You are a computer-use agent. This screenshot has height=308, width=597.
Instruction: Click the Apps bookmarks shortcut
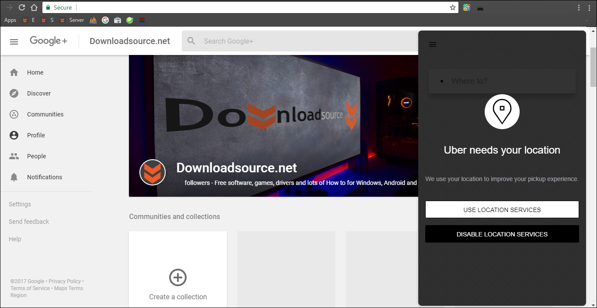(10, 20)
